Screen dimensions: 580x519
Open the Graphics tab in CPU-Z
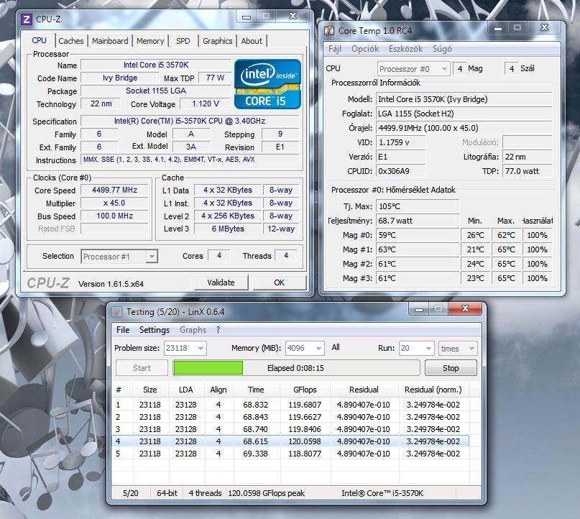tap(218, 41)
